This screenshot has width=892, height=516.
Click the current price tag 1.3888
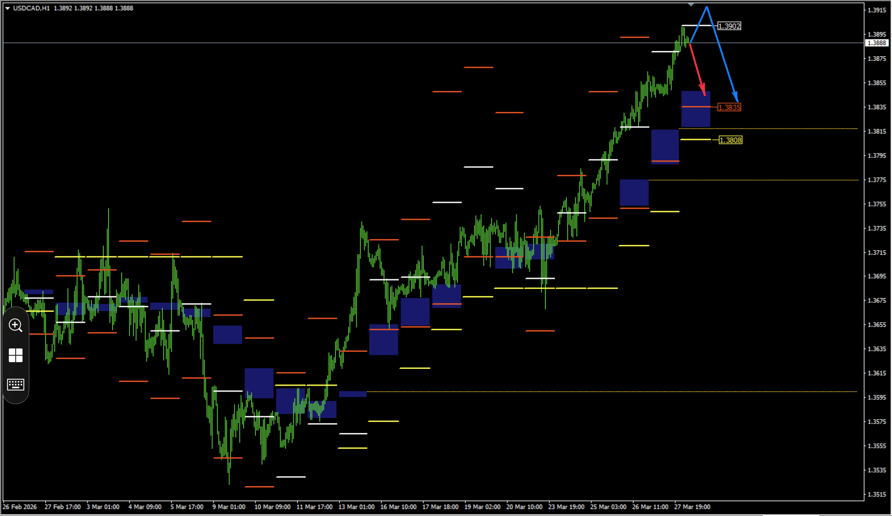[x=877, y=43]
